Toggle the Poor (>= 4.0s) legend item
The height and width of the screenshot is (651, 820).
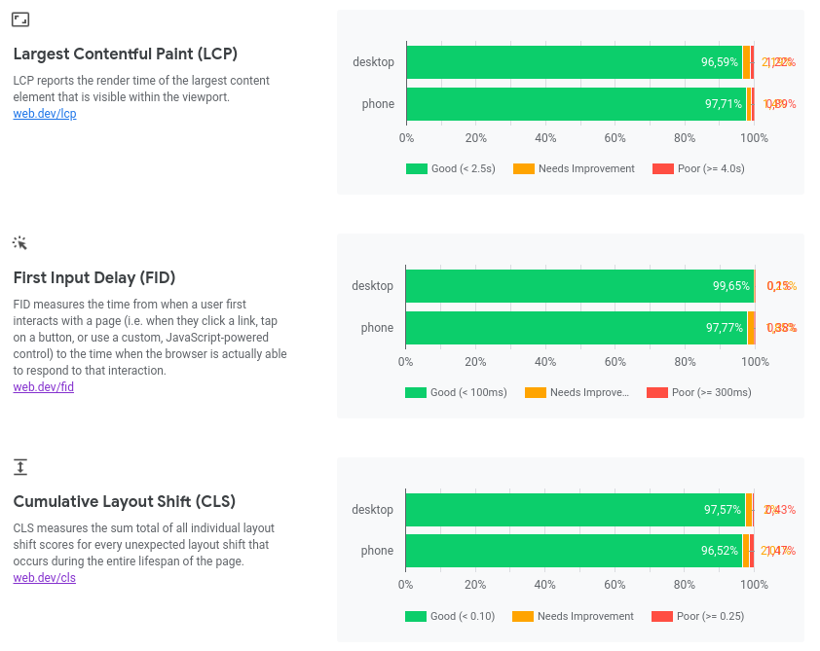click(698, 168)
